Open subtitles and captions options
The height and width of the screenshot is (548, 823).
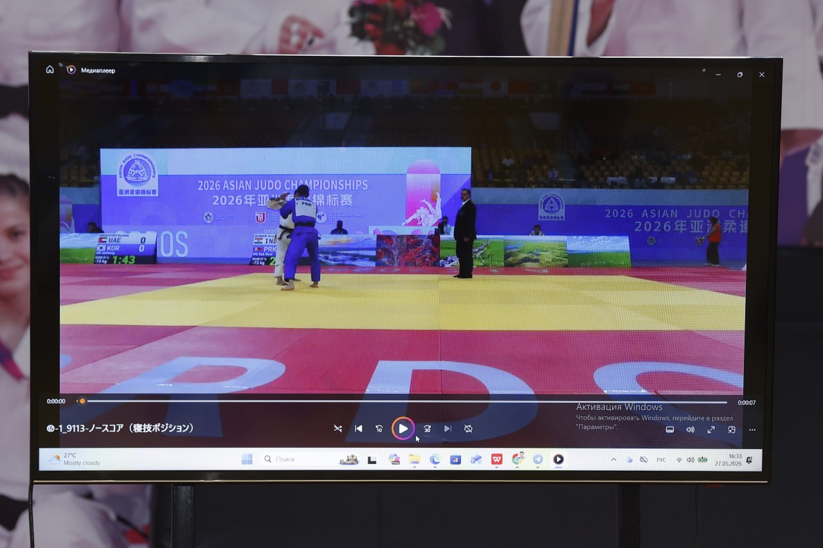(x=669, y=430)
